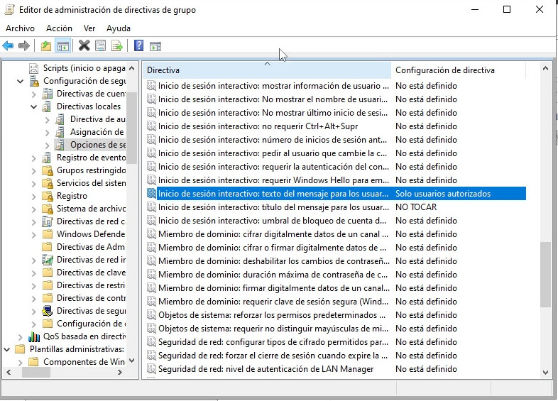558x401 pixels.
Task: Click the Up one level folder icon
Action: [46, 46]
